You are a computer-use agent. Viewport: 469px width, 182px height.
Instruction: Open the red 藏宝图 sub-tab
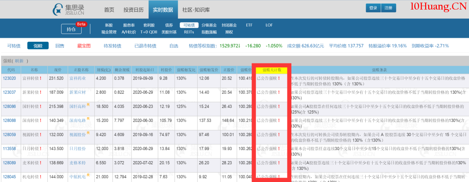84,46
